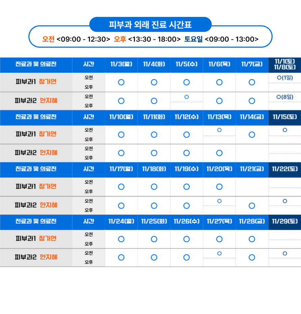
Task: Click small morning circle for 안지혜 on 11/5(수)
Action: (x=186, y=97)
